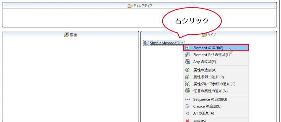
Task: Select 'All の追加(A)' menu item
Action: pyautogui.click(x=216, y=113)
